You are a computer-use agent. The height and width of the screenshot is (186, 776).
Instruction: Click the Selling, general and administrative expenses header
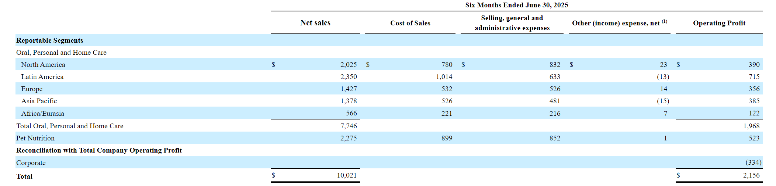[x=512, y=23]
